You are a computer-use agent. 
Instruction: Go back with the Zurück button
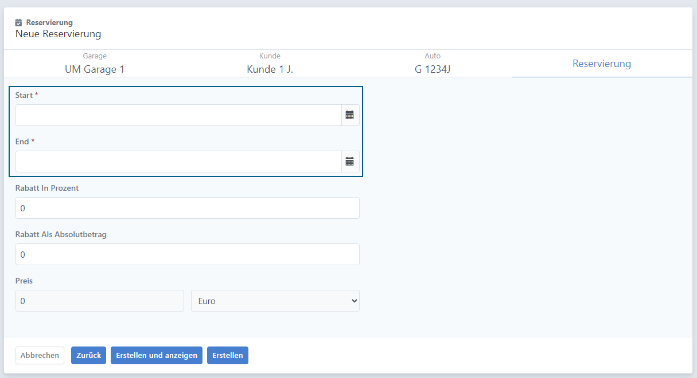(x=88, y=355)
